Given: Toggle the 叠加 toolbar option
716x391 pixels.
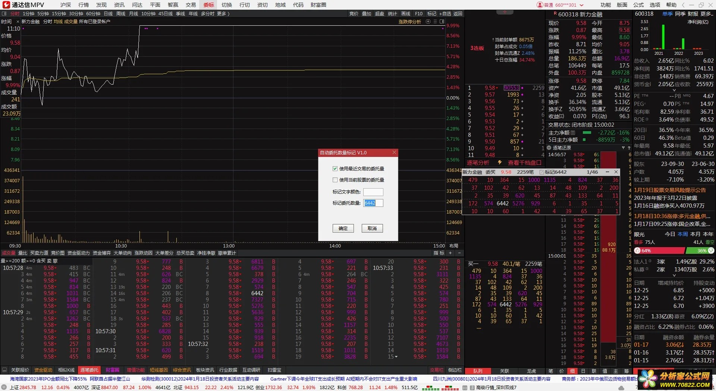Looking at the screenshot, I should coord(367,14).
